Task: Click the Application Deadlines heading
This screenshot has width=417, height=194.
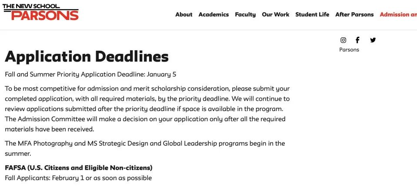Action: click(87, 56)
